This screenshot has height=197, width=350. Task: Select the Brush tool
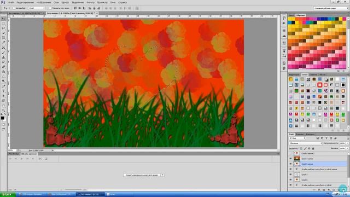coord(3,53)
